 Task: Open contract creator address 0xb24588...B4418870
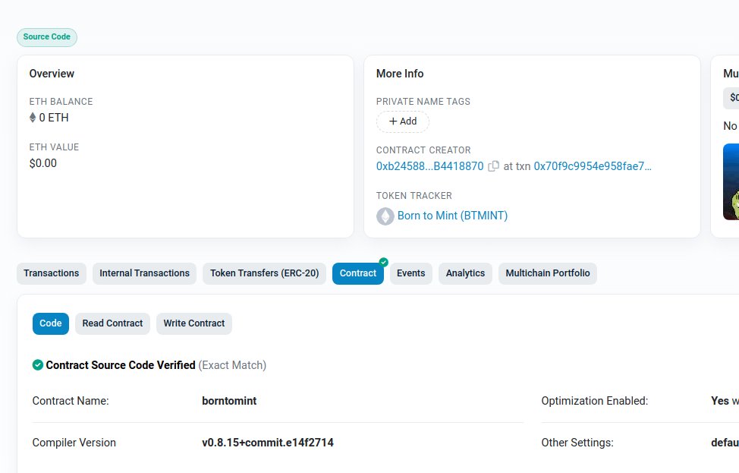pos(430,166)
